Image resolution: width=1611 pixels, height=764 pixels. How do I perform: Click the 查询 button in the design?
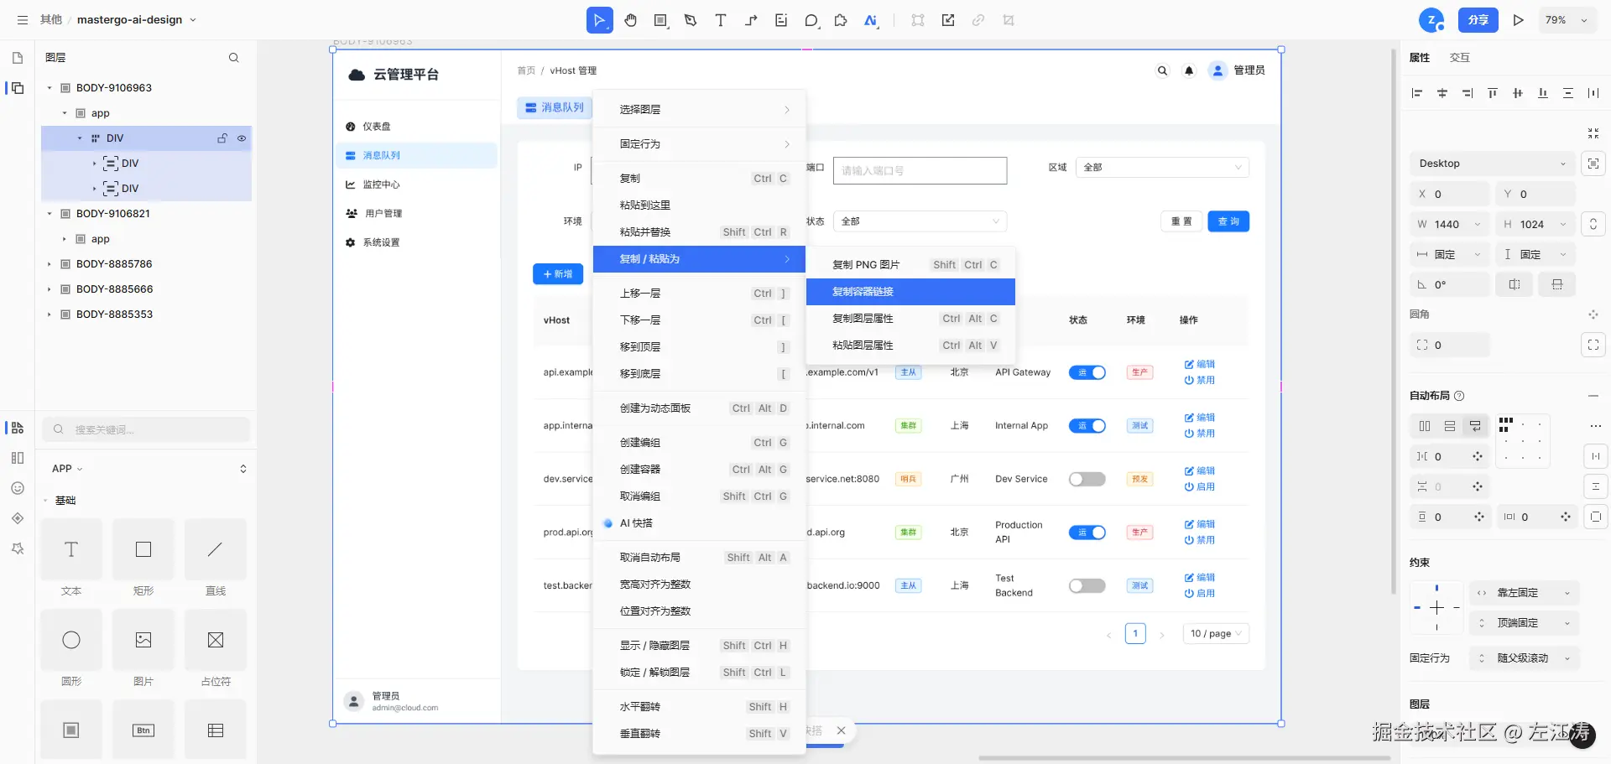point(1228,221)
